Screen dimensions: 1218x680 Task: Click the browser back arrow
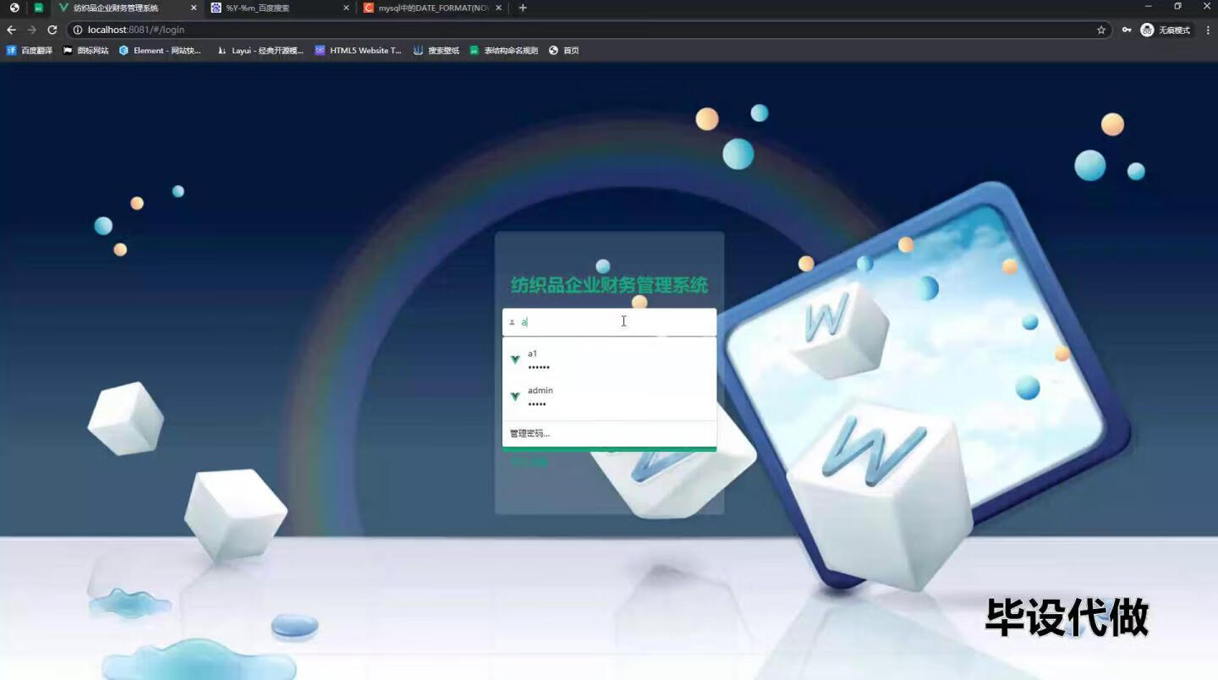12,30
